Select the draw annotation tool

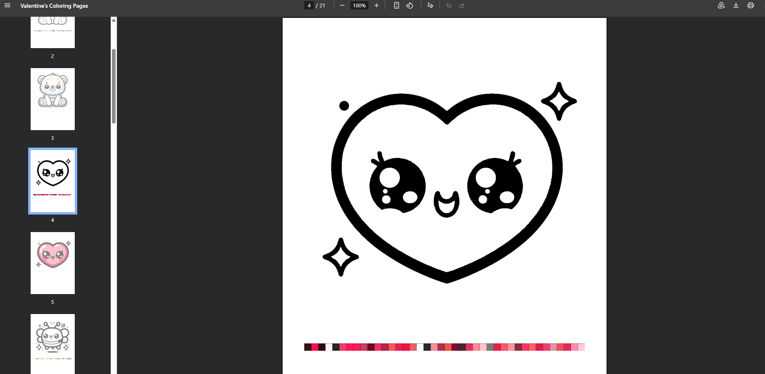coord(430,6)
